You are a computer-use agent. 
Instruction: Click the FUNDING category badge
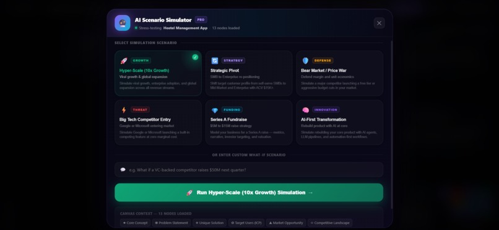(232, 110)
